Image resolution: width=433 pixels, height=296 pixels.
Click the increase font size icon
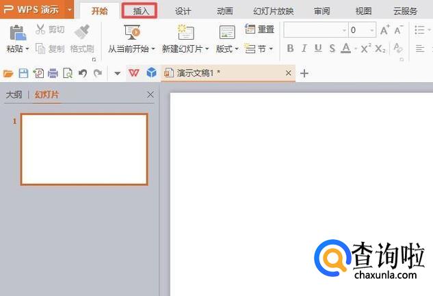384,30
